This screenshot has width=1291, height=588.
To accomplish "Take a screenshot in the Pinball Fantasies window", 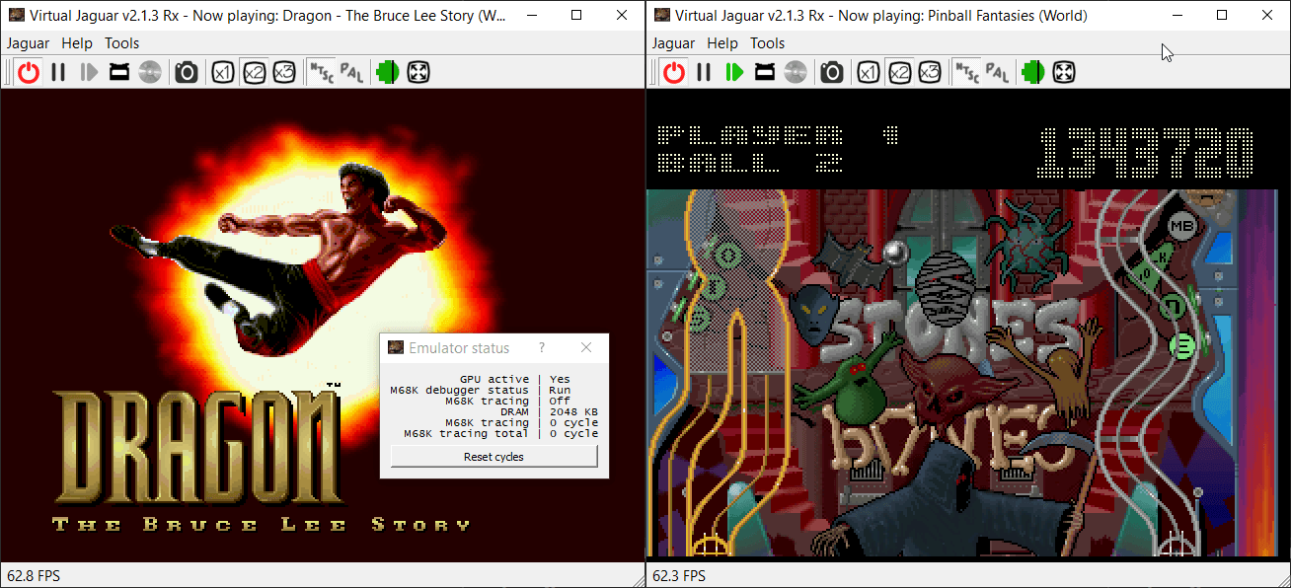I will 831,72.
